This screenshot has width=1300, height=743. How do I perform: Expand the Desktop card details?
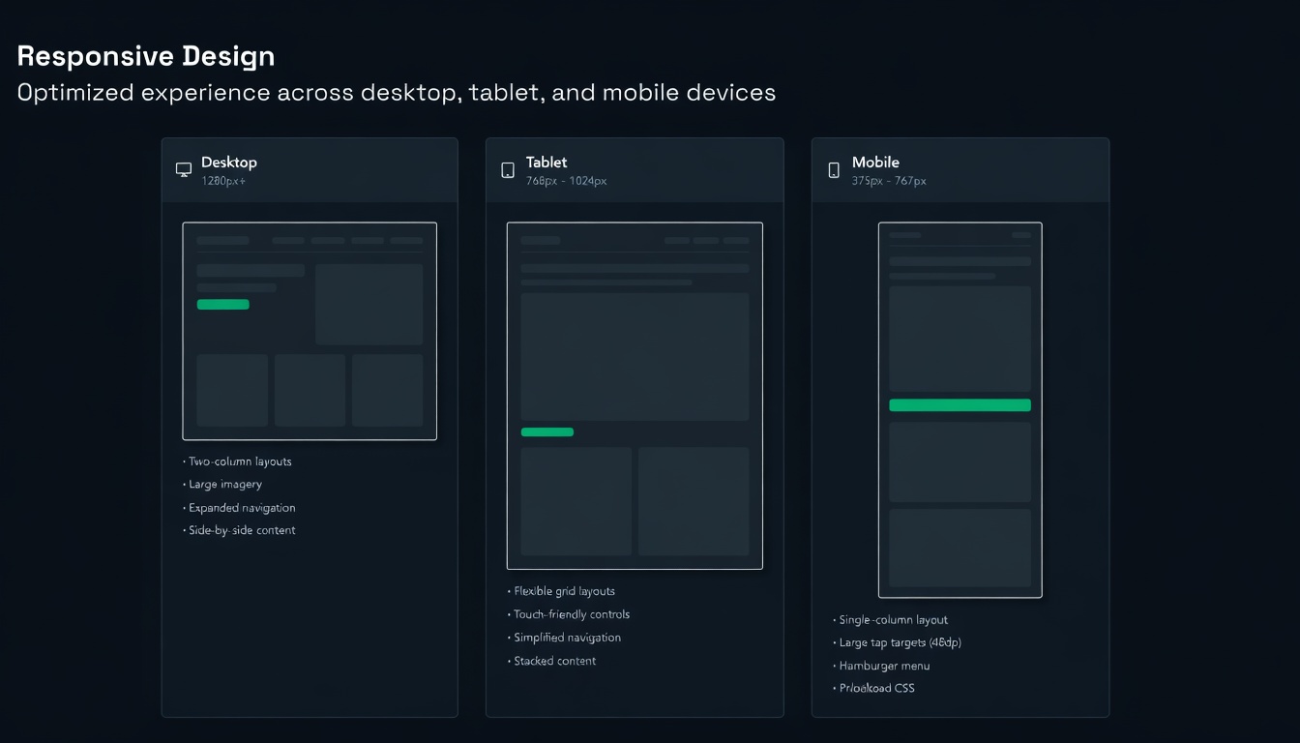(310, 168)
